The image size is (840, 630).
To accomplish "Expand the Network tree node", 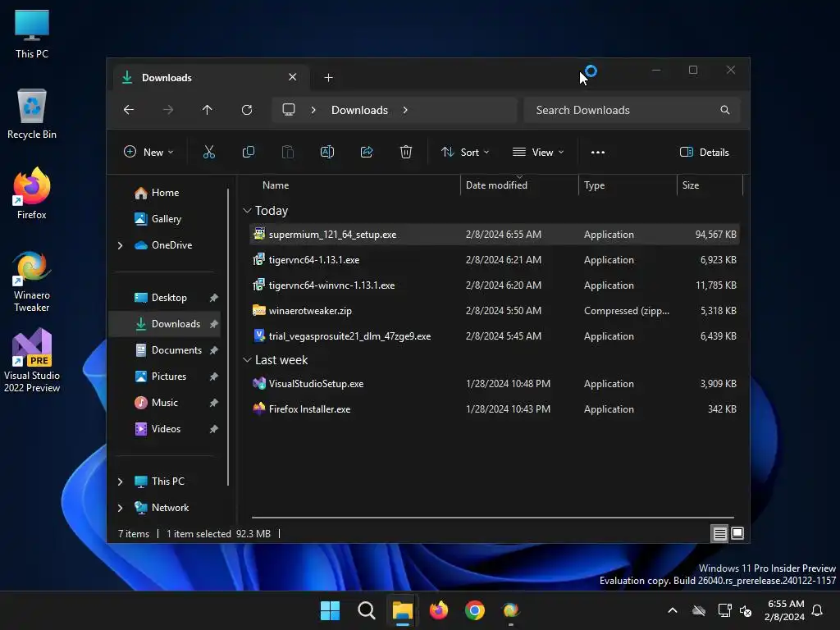I will (x=120, y=508).
